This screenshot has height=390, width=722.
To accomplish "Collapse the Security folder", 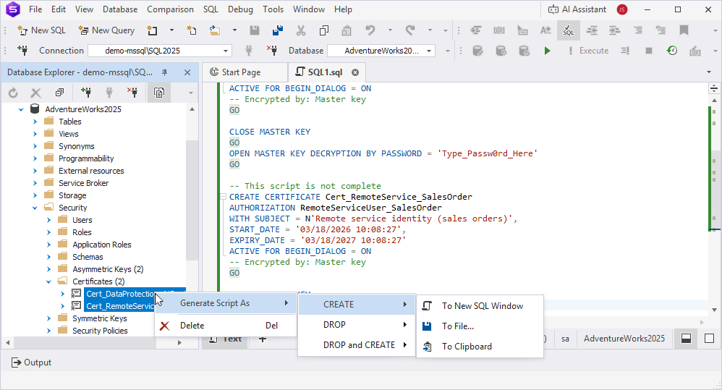I will coord(35,208).
